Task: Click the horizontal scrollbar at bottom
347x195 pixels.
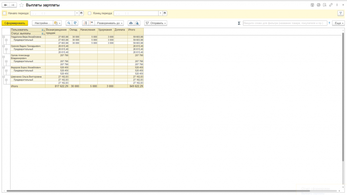Action: (x=158, y=191)
